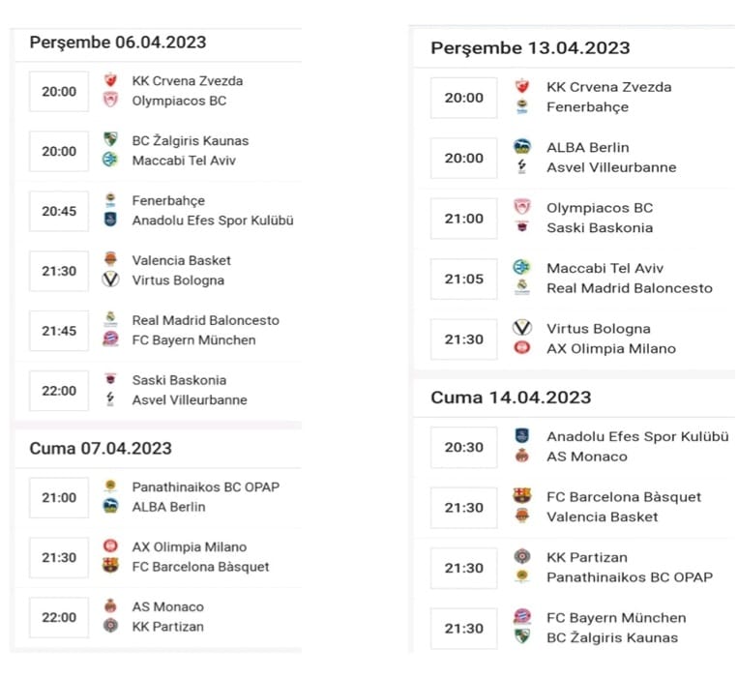Open Asvel Villeurbanne name in the 22:00 Saski Baskonia fixture
This screenshot has width=738, height=678.
click(x=190, y=400)
